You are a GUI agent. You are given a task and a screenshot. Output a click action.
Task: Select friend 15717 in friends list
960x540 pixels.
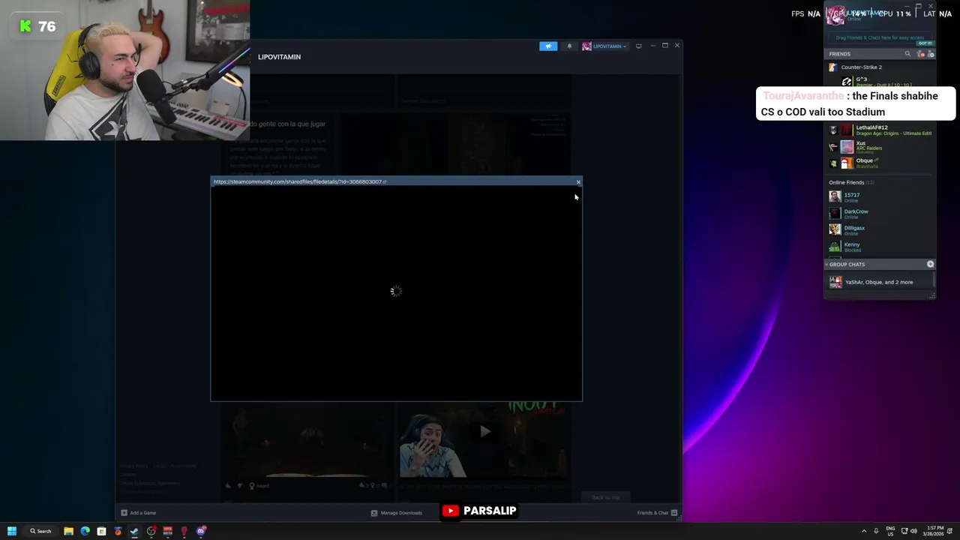point(879,196)
